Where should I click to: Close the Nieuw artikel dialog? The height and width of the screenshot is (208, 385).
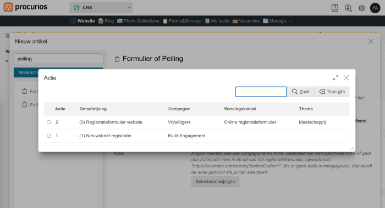[371, 41]
